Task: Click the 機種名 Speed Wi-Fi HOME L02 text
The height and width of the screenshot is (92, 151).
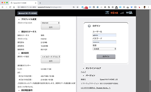Action: click(x=109, y=79)
